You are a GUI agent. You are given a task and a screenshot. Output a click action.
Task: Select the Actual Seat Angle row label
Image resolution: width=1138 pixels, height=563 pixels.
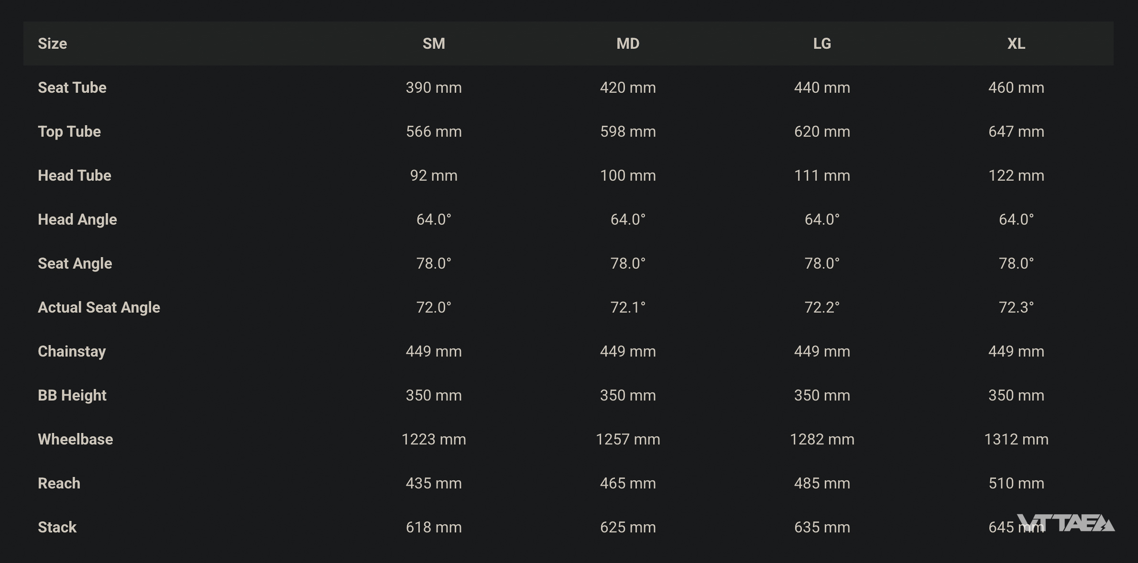coord(99,307)
